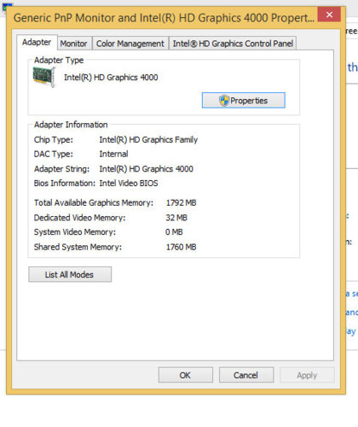This screenshot has height=427, width=358.
Task: Close the properties dialog with X
Action: pos(329,15)
